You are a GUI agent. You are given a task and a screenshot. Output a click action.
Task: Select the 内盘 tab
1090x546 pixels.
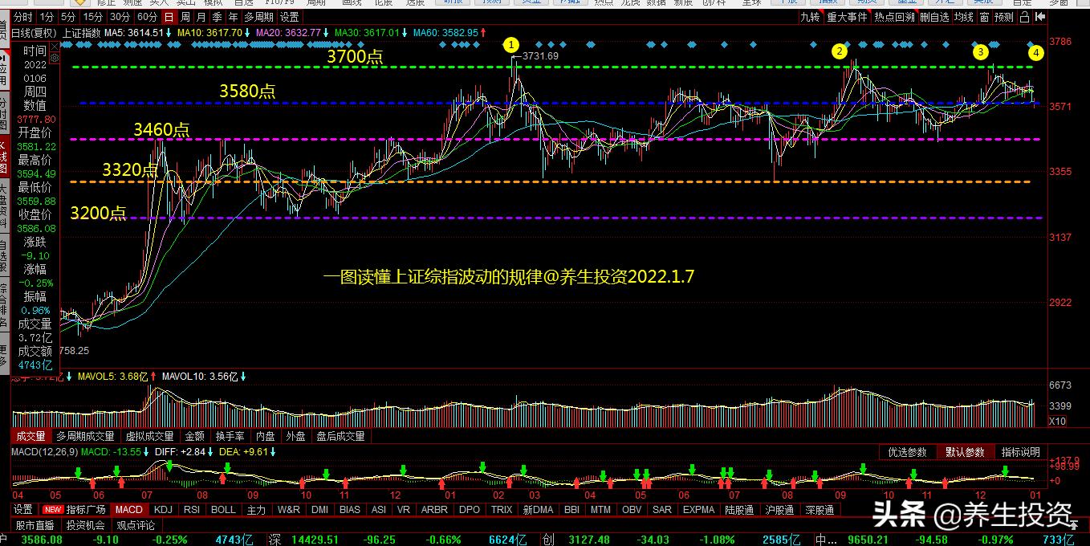[266, 436]
